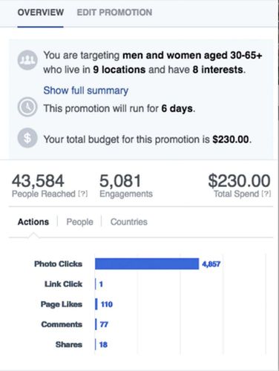The height and width of the screenshot is (371, 279).
Task: Click the Total Spend help question mark
Action: click(266, 194)
